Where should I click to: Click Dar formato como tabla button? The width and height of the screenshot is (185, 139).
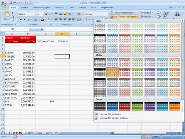tap(124, 17)
